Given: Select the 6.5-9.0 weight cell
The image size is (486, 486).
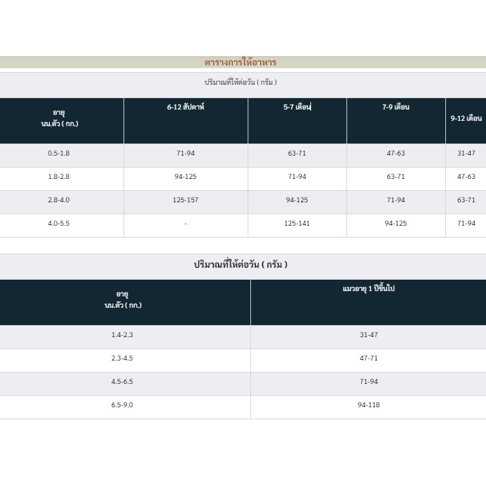Looking at the screenshot, I should coord(122,405).
